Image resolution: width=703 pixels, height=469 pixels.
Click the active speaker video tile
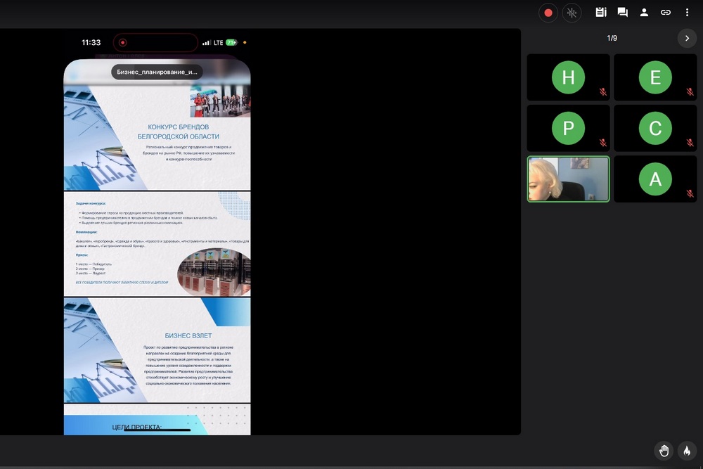pos(568,179)
